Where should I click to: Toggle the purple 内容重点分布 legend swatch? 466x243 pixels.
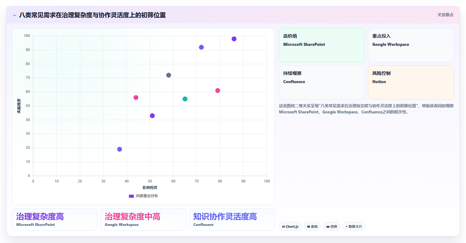click(x=131, y=196)
